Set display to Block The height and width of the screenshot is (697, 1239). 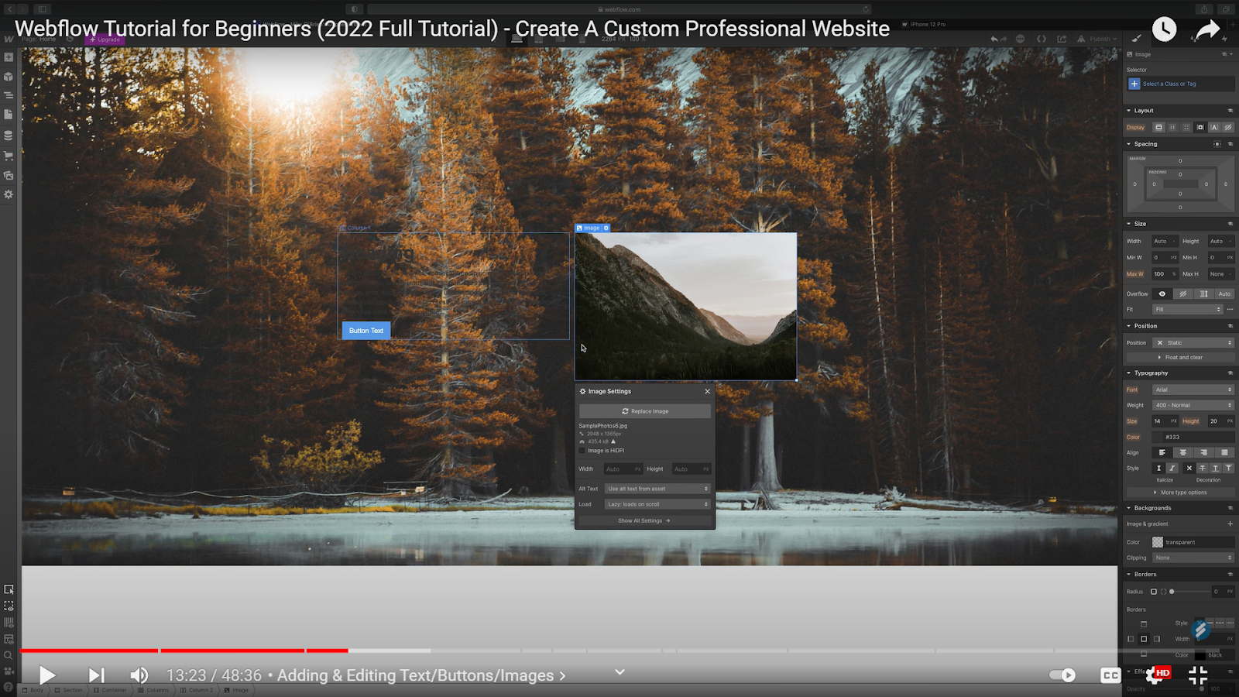point(1158,127)
